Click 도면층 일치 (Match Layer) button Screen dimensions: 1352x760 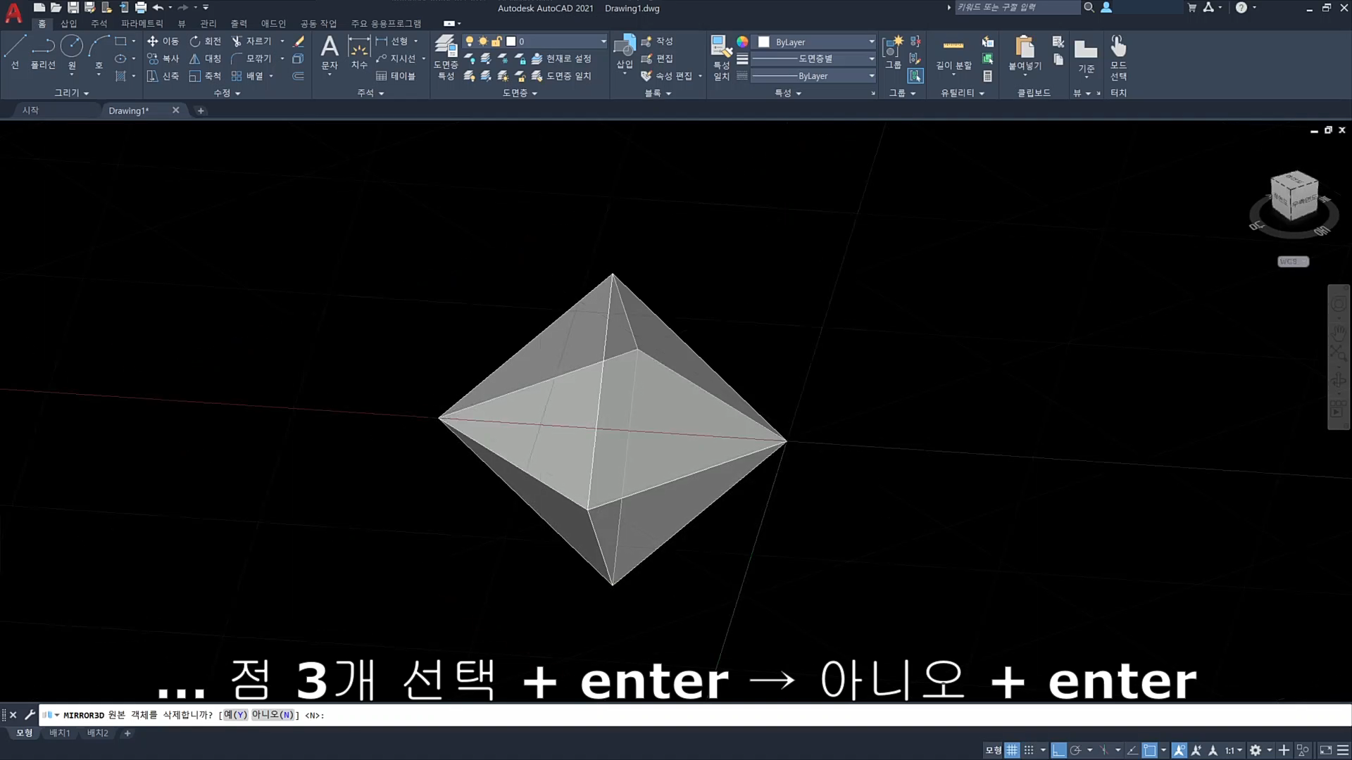point(561,76)
